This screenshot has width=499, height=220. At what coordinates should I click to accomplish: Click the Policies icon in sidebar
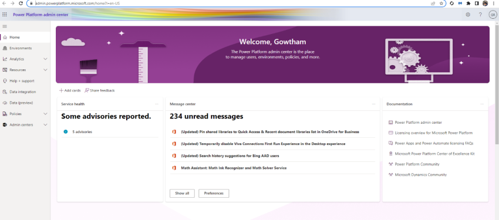pyautogui.click(x=5, y=114)
